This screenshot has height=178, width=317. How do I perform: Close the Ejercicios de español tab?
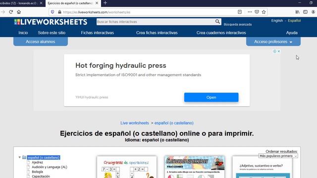click(97, 3)
